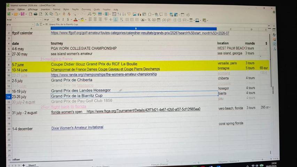Screen dimensions: 297x167
Task: Click the Dixie Women's Amateur Invitational link
Action: [x=77, y=128]
